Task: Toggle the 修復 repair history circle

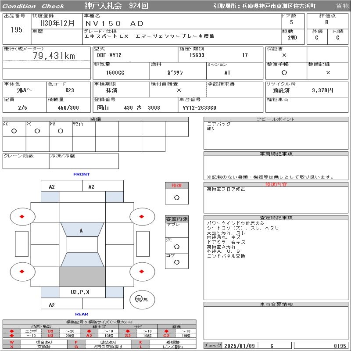Action: [176, 197]
